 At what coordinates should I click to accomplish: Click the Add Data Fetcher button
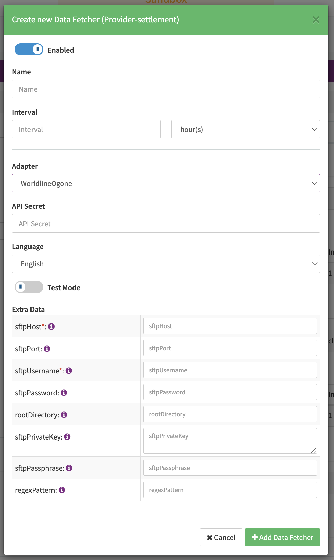pyautogui.click(x=282, y=537)
